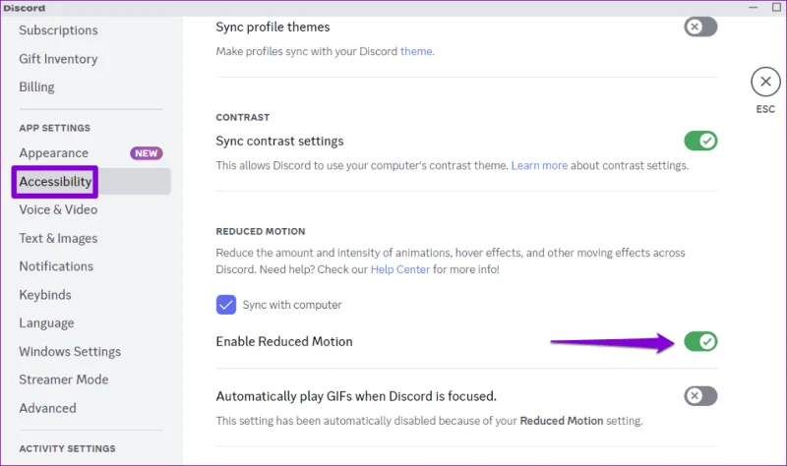The width and height of the screenshot is (787, 466).
Task: Click the 'Reduced Motion' heading text
Action: pyautogui.click(x=261, y=231)
